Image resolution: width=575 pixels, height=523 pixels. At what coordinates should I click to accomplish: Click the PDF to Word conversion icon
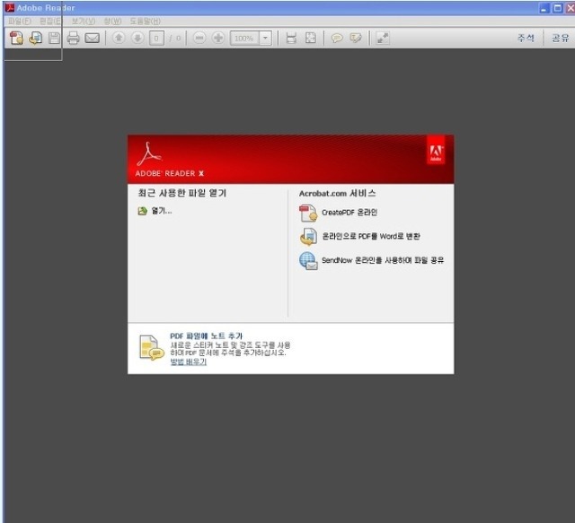(x=308, y=237)
